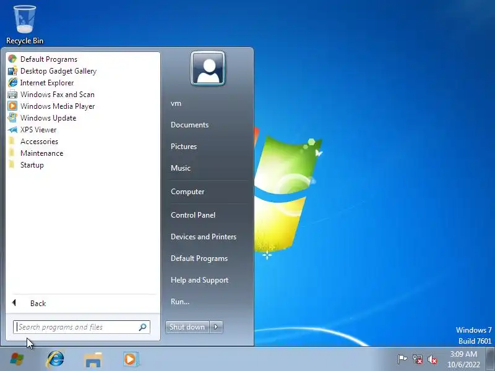Click the Shut down button
This screenshot has width=495, height=371.
tap(187, 327)
